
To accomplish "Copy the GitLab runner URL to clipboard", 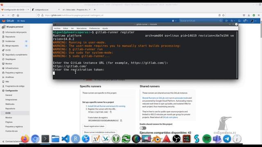I will 111,112.
